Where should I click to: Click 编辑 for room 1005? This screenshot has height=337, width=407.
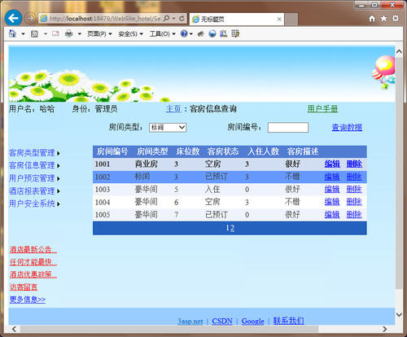tap(332, 215)
